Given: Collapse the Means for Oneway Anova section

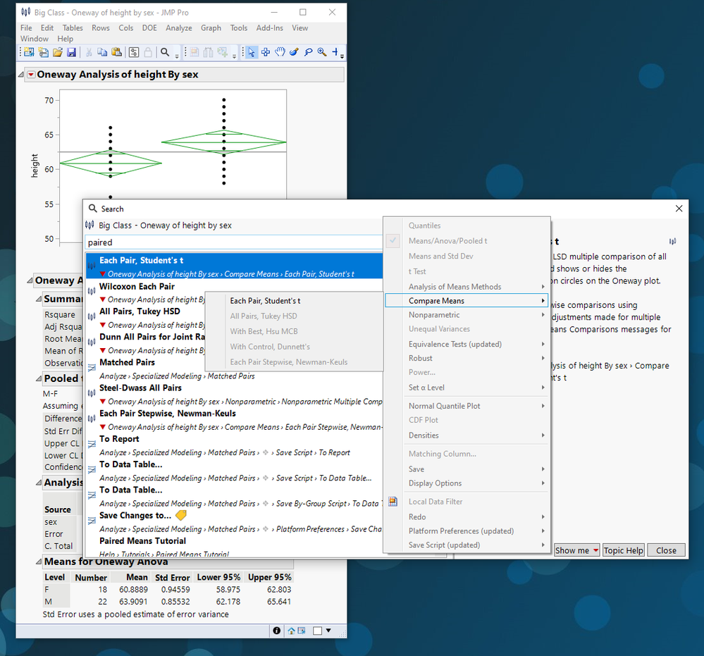Looking at the screenshot, I should pyautogui.click(x=39, y=562).
